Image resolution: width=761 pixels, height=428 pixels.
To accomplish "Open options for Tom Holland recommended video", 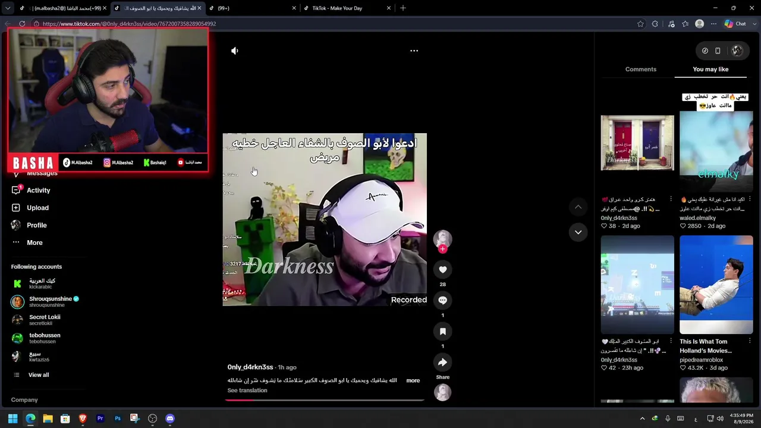I will click(x=750, y=341).
